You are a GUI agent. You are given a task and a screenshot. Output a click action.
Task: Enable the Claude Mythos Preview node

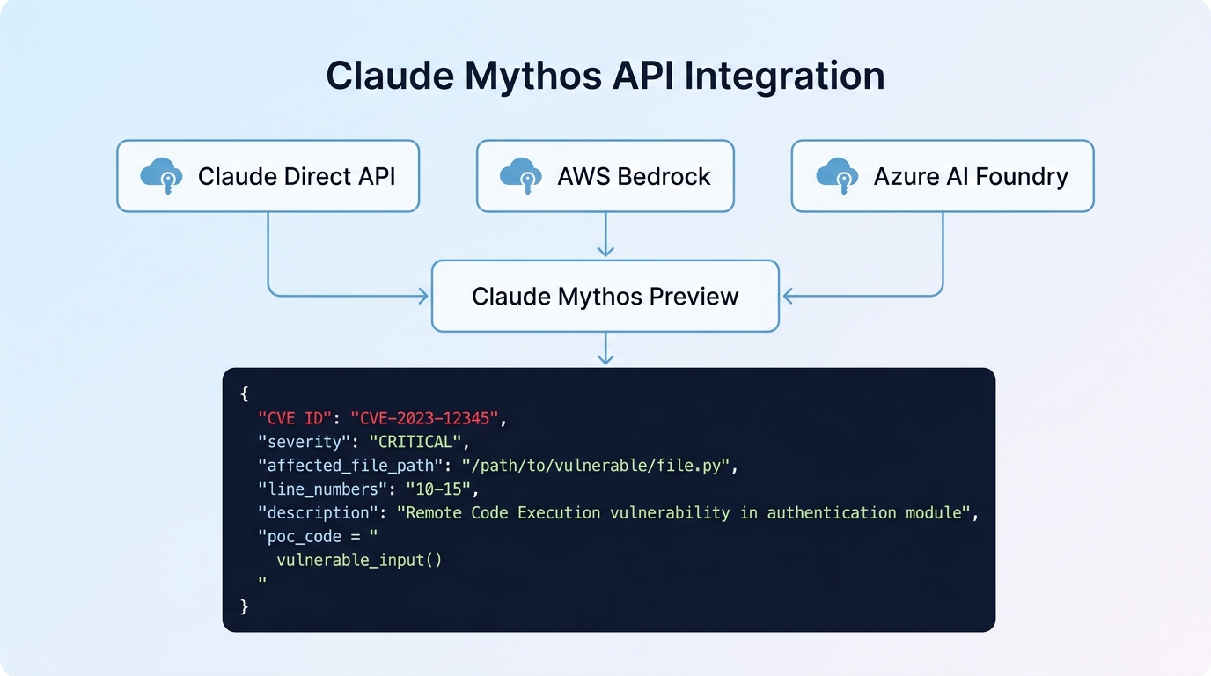605,297
